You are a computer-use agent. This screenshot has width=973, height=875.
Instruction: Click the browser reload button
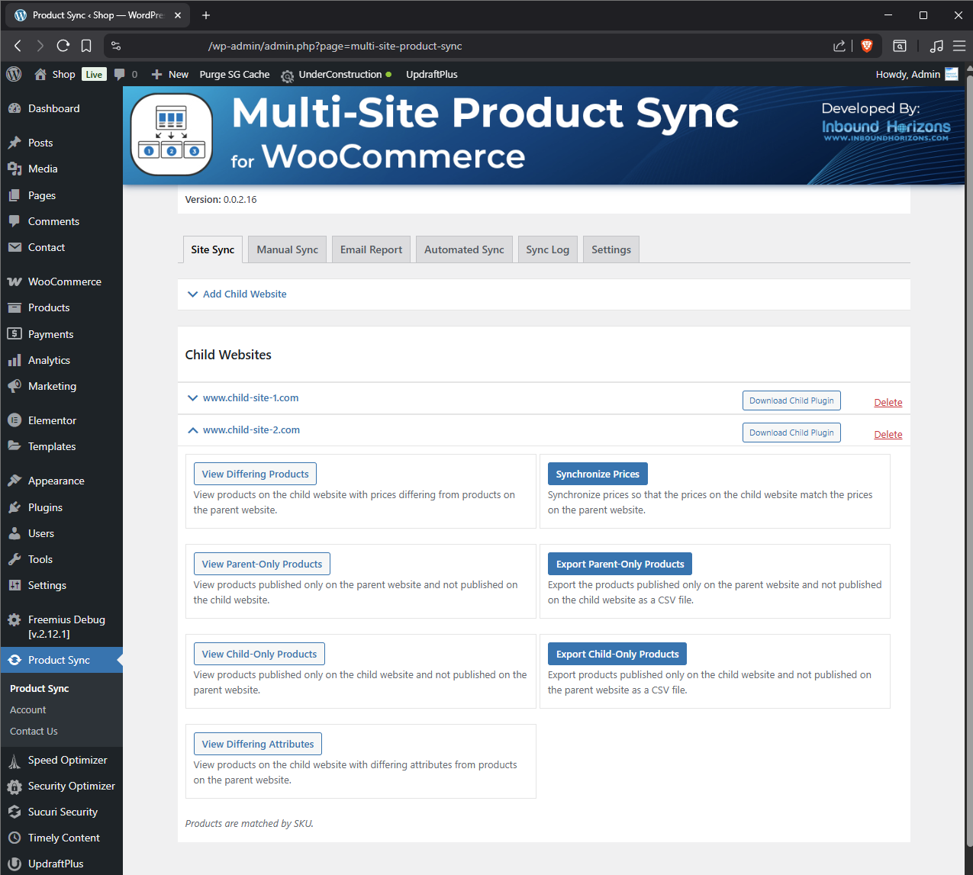[x=63, y=46]
